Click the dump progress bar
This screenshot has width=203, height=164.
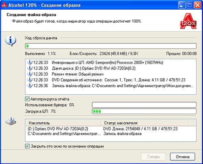(x=111, y=46)
